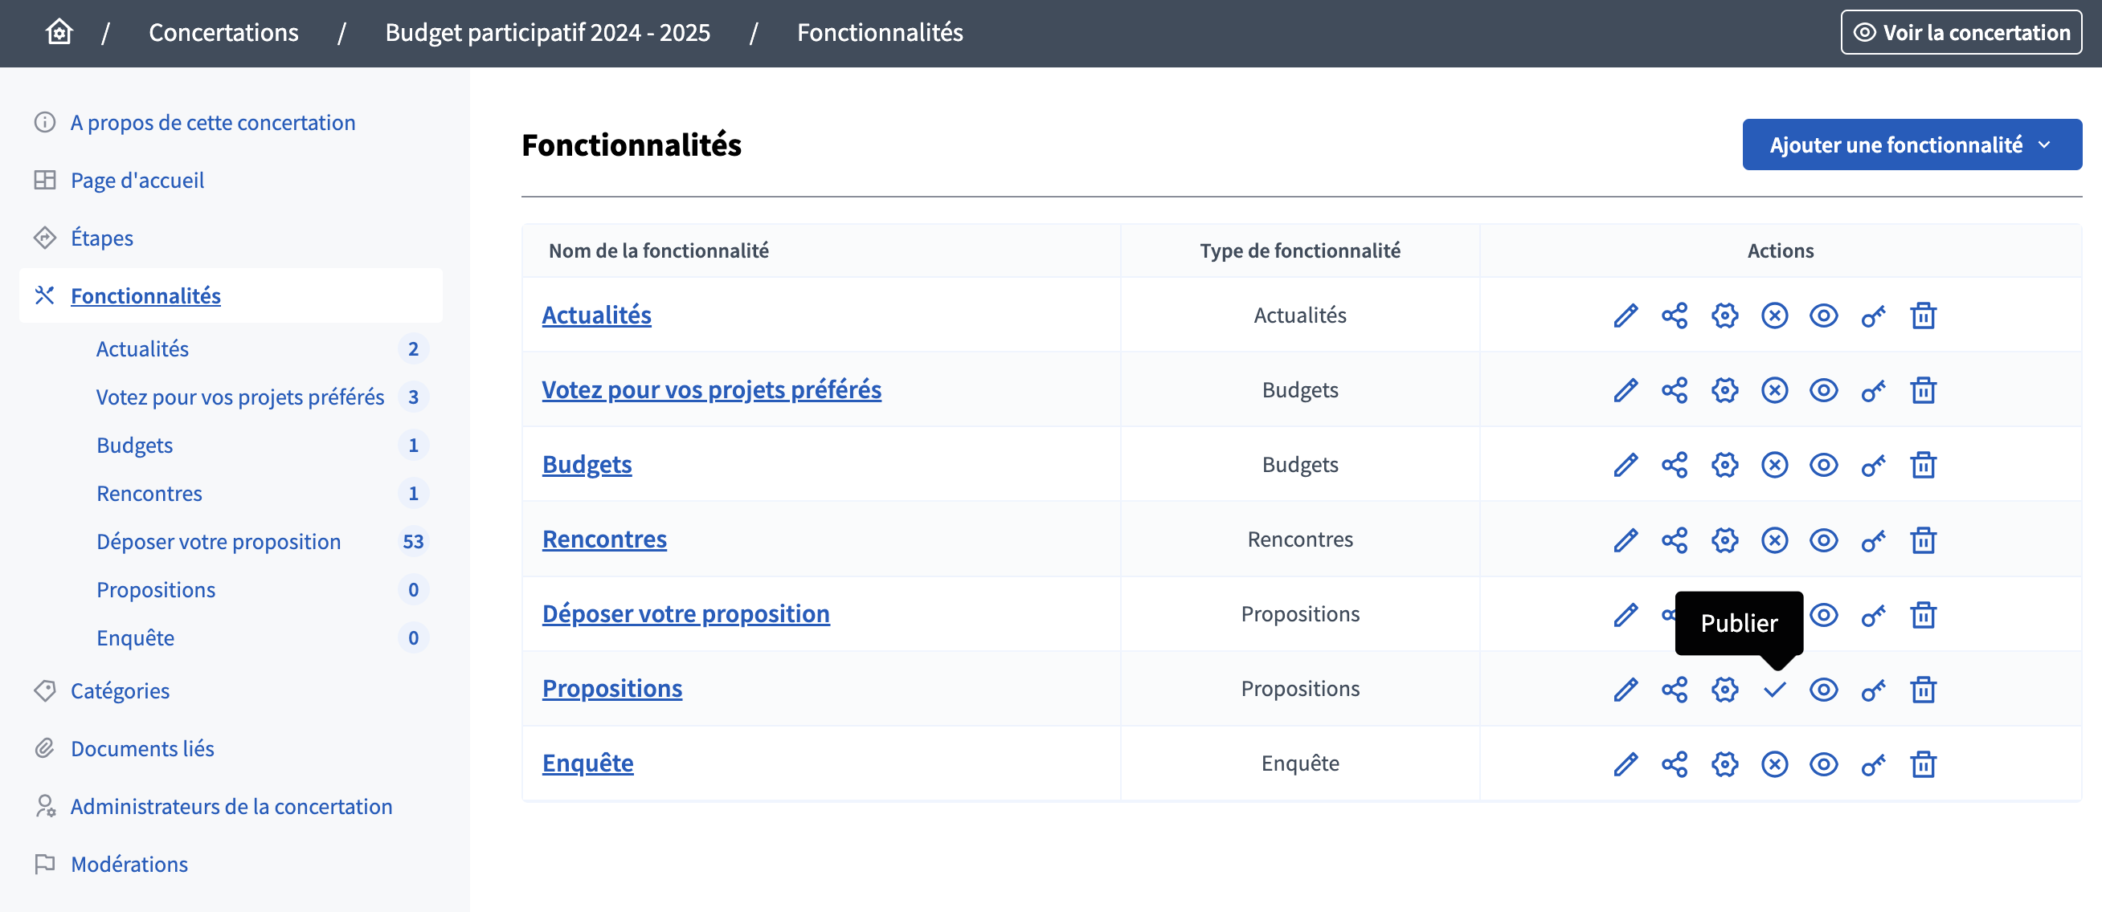
Task: Select Déposer votre proposition sidebar subitem
Action: [x=218, y=541]
